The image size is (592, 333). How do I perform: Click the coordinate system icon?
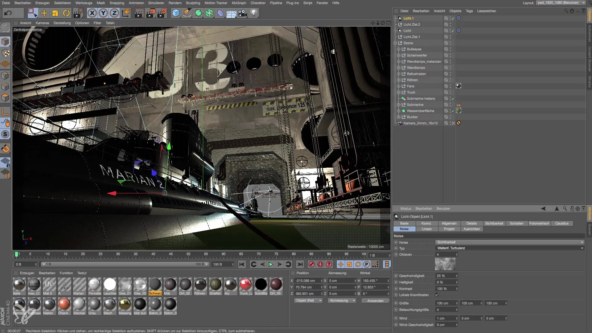point(126,13)
